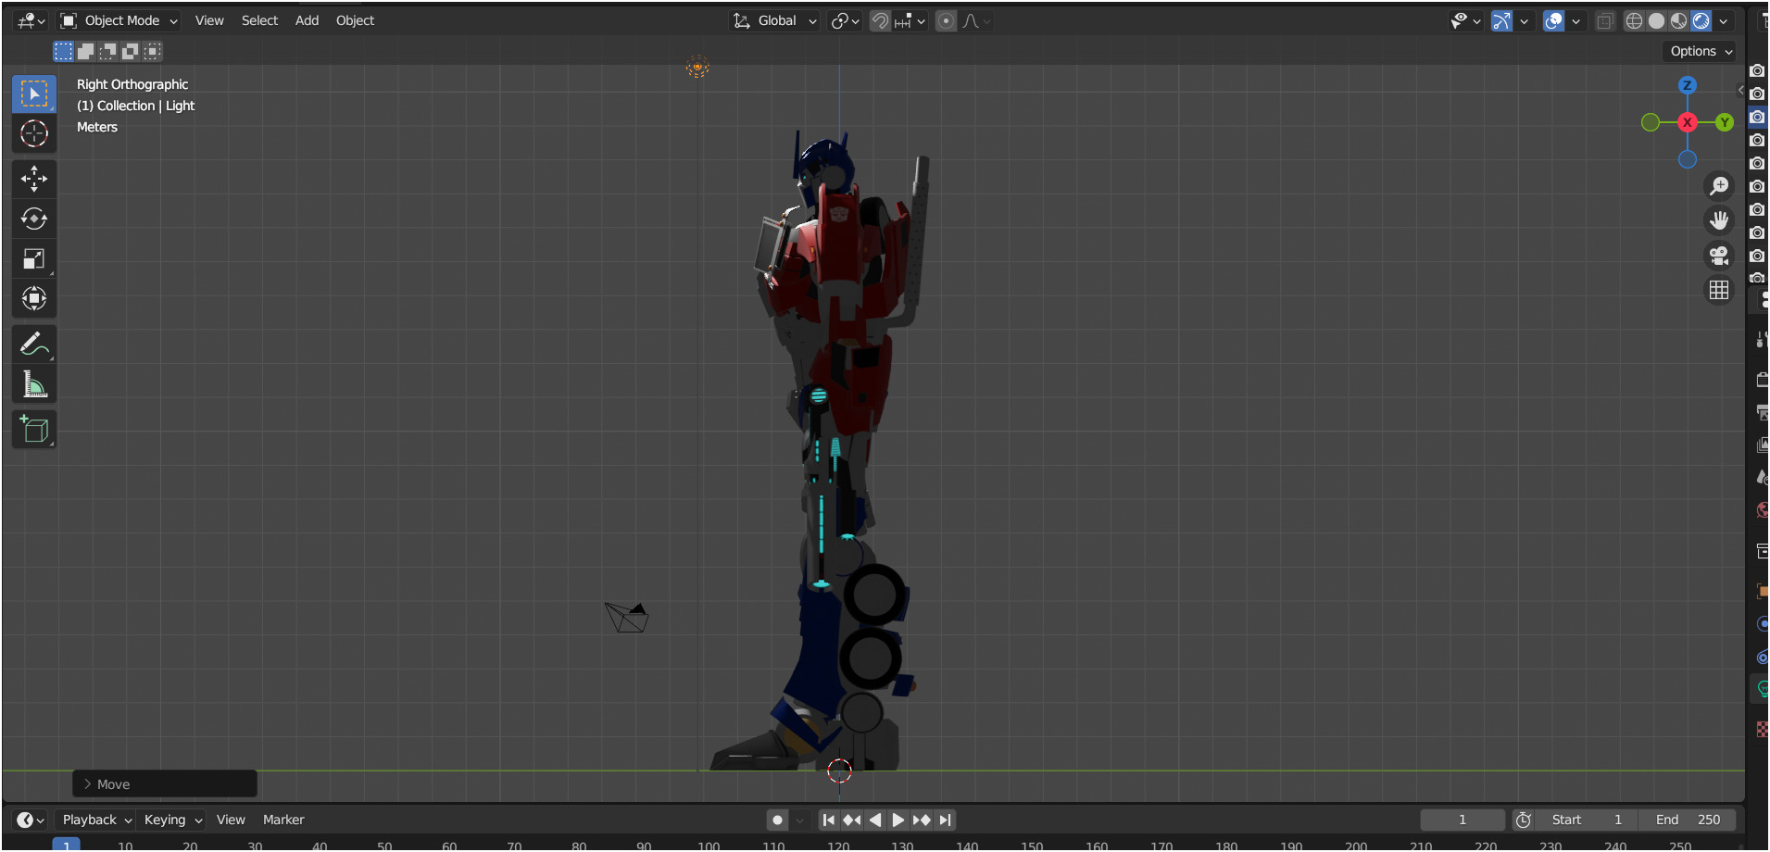
Task: Open the timeline Marker menu
Action: (x=283, y=821)
